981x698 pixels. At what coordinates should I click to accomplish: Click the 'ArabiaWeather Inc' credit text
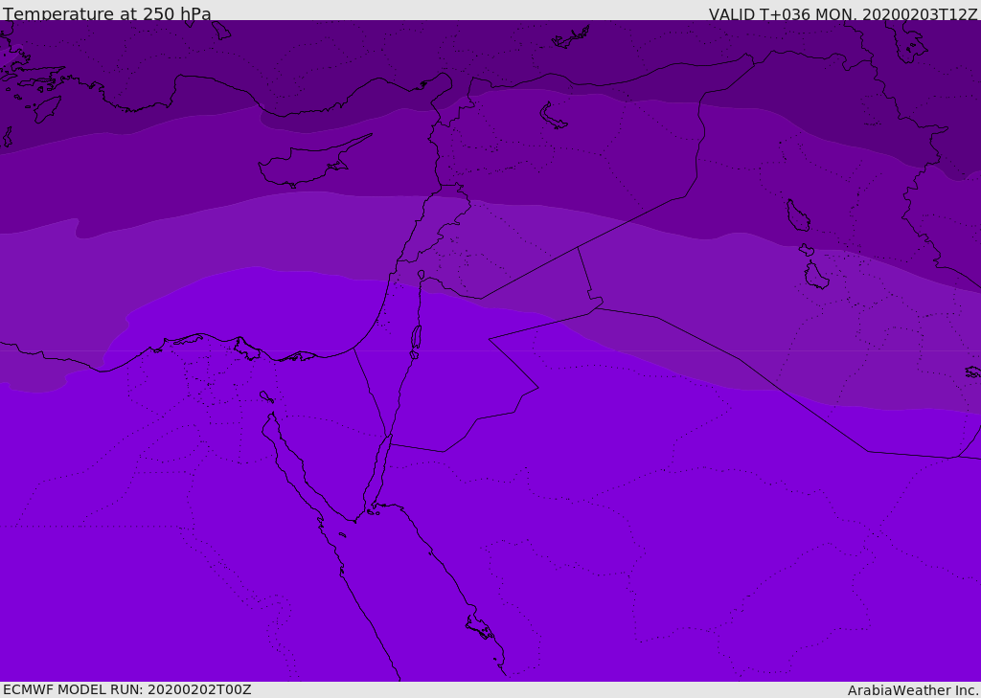coord(913,690)
